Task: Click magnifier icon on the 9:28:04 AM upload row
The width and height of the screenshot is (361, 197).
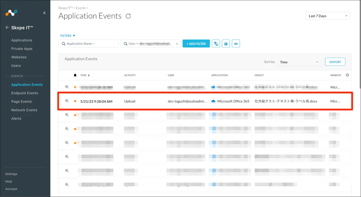Action: 67,101
